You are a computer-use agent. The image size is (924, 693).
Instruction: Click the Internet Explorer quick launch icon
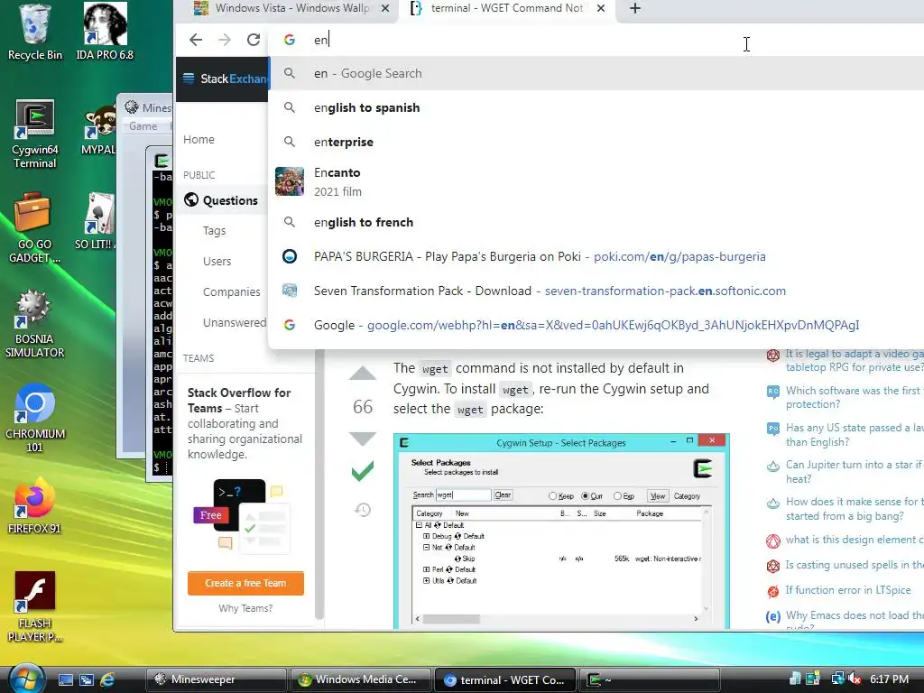107,679
